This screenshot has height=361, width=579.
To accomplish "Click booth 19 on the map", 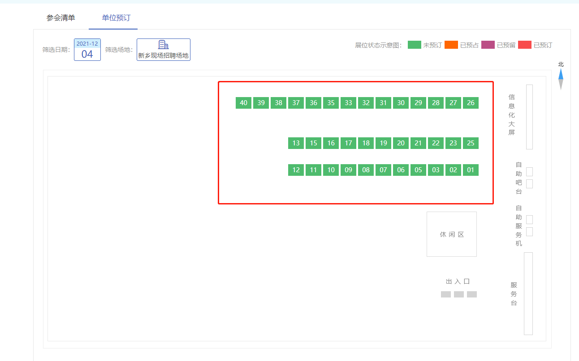I will 383,143.
